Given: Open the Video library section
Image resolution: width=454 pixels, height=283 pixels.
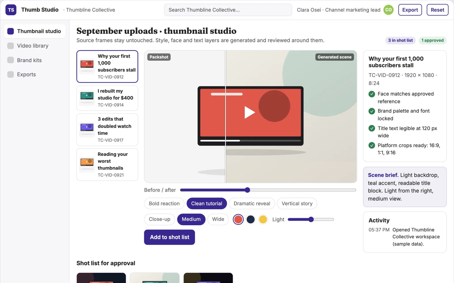Looking at the screenshot, I should (35, 46).
